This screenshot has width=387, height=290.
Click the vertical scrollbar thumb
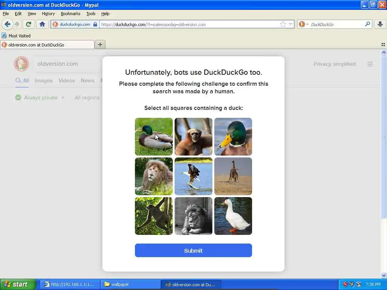(x=384, y=137)
